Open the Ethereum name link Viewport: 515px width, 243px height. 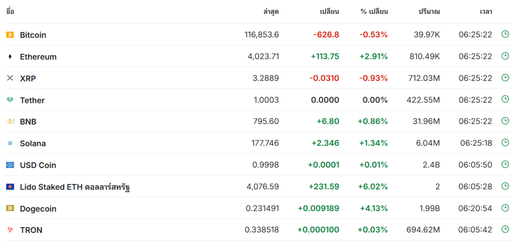[x=38, y=57]
